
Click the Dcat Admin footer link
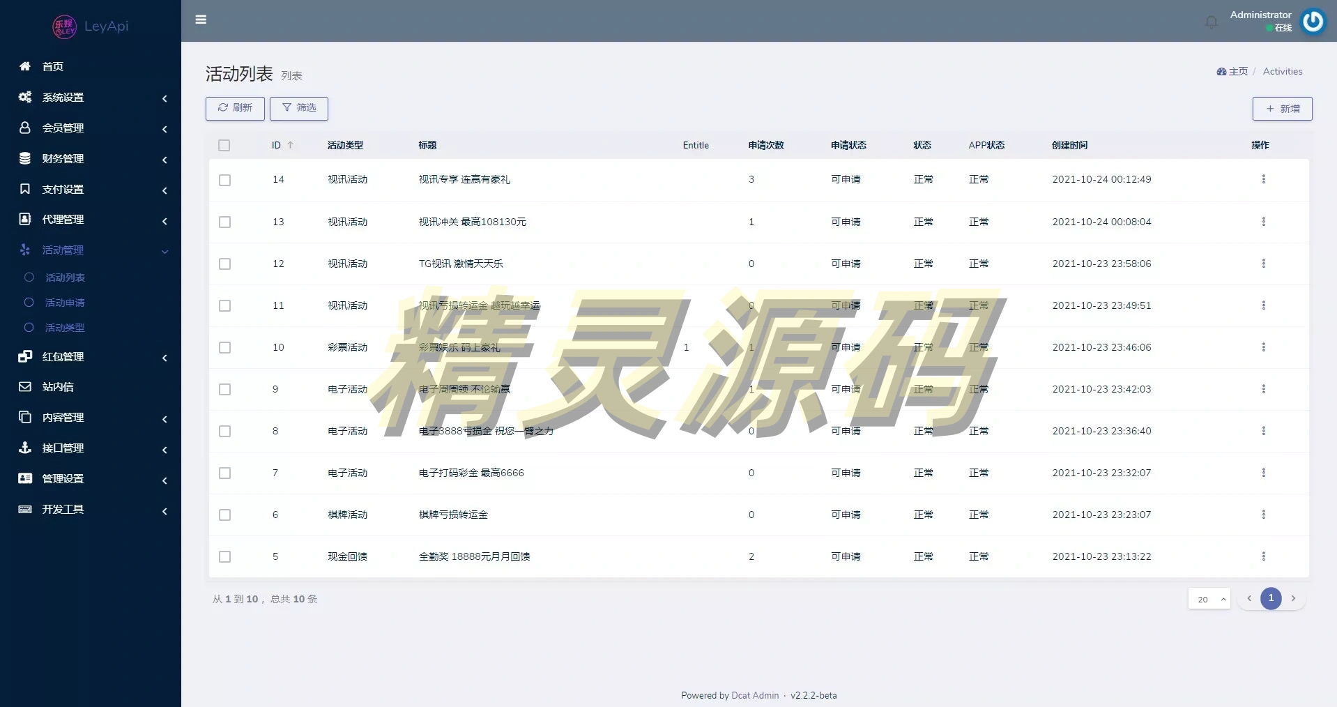(755, 695)
